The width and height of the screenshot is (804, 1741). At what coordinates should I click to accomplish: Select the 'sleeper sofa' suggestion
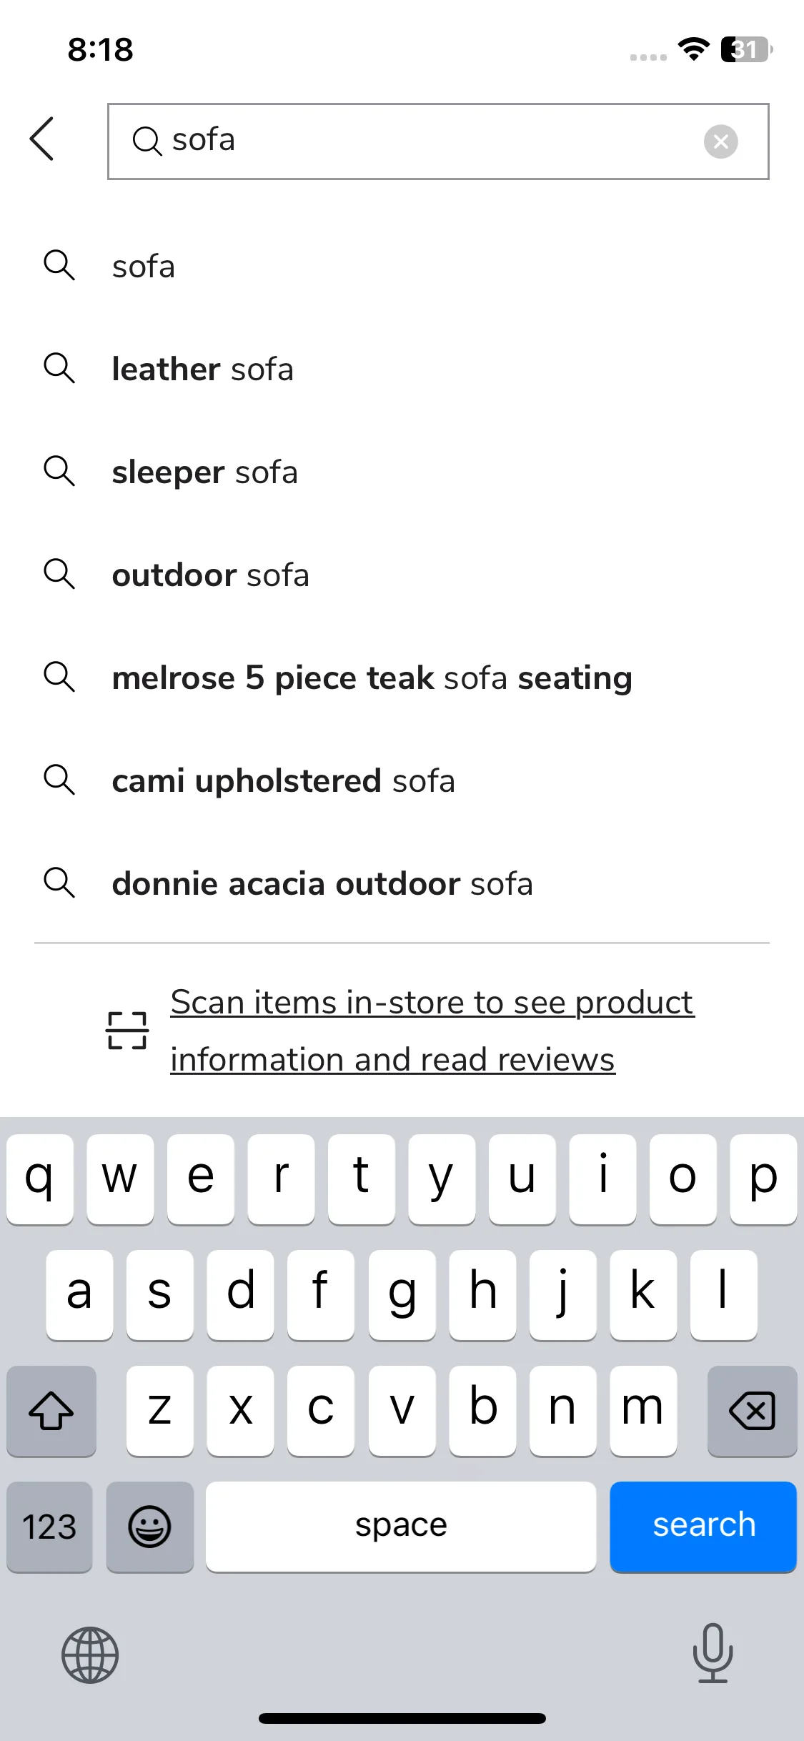coord(402,472)
